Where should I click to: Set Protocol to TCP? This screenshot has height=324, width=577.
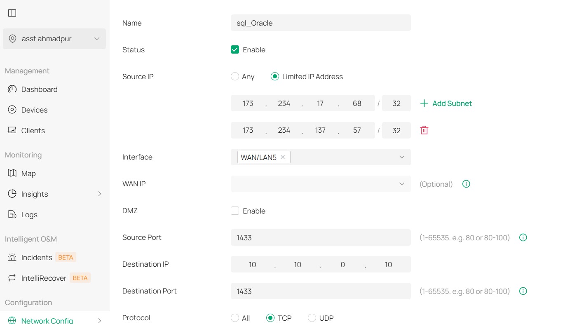[270, 318]
